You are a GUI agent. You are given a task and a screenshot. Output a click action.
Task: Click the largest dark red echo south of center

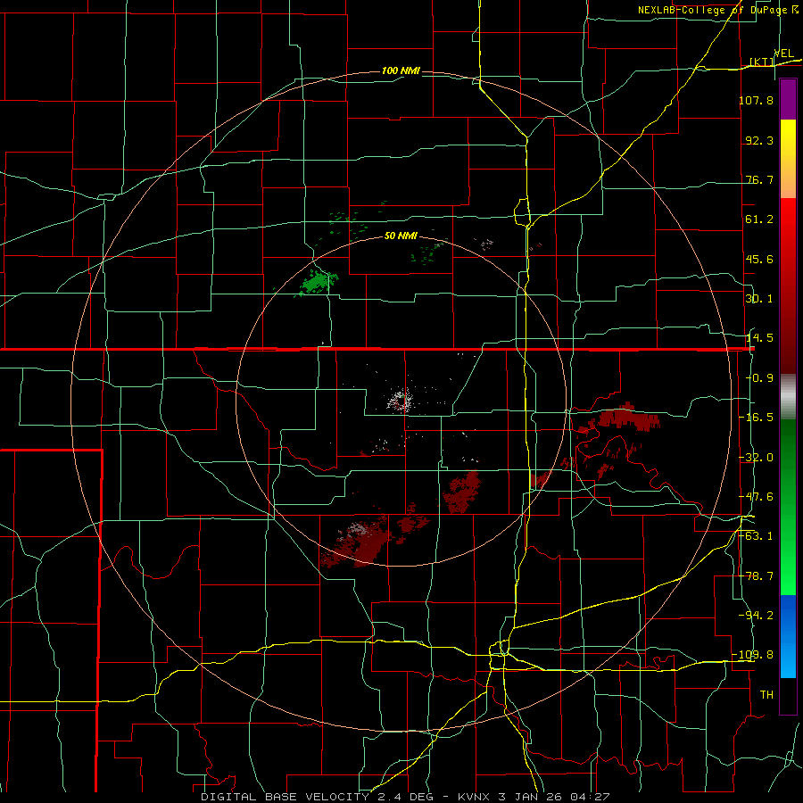point(360,542)
